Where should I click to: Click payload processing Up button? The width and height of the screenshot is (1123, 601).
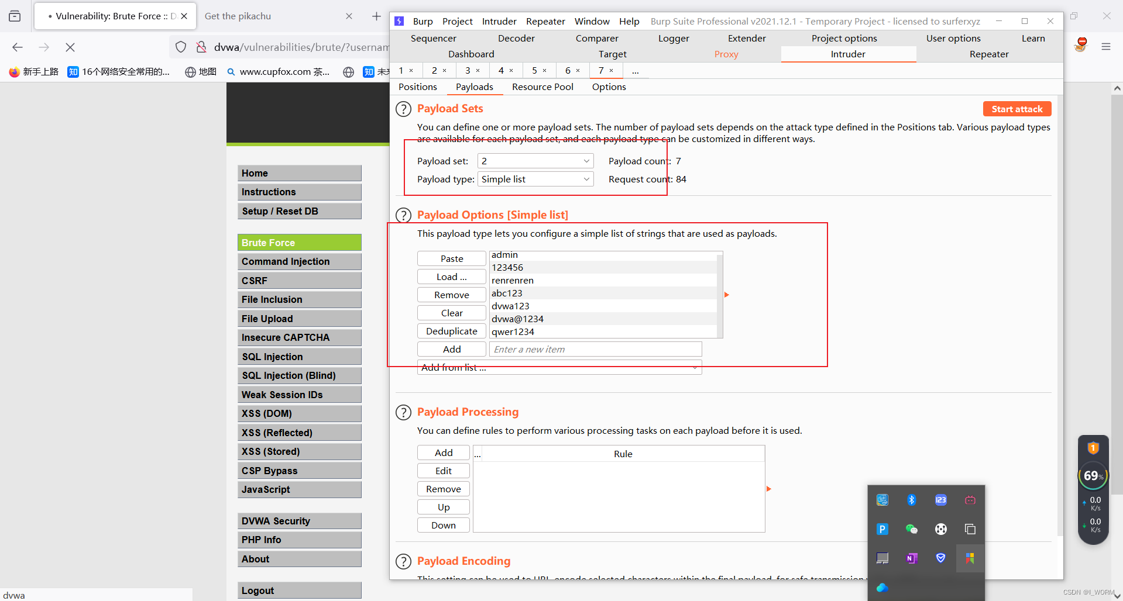pyautogui.click(x=444, y=507)
